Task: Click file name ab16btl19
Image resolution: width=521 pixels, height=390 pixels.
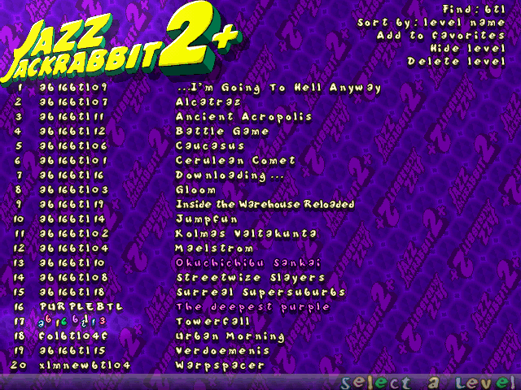Action: click(72, 204)
